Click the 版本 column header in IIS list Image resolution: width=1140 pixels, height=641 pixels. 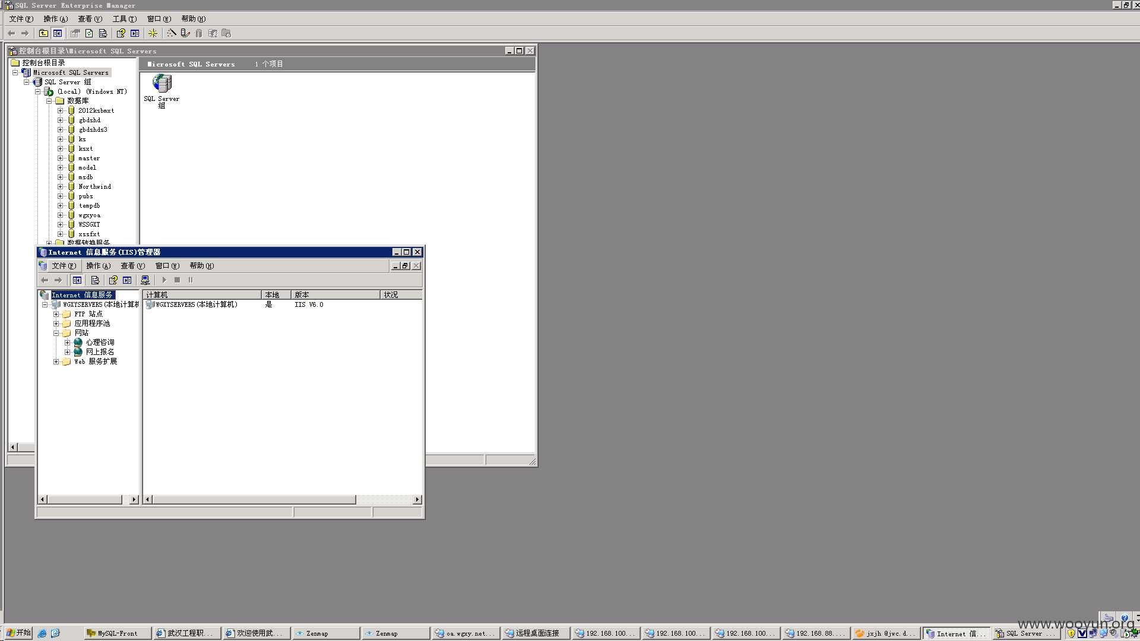pos(335,294)
